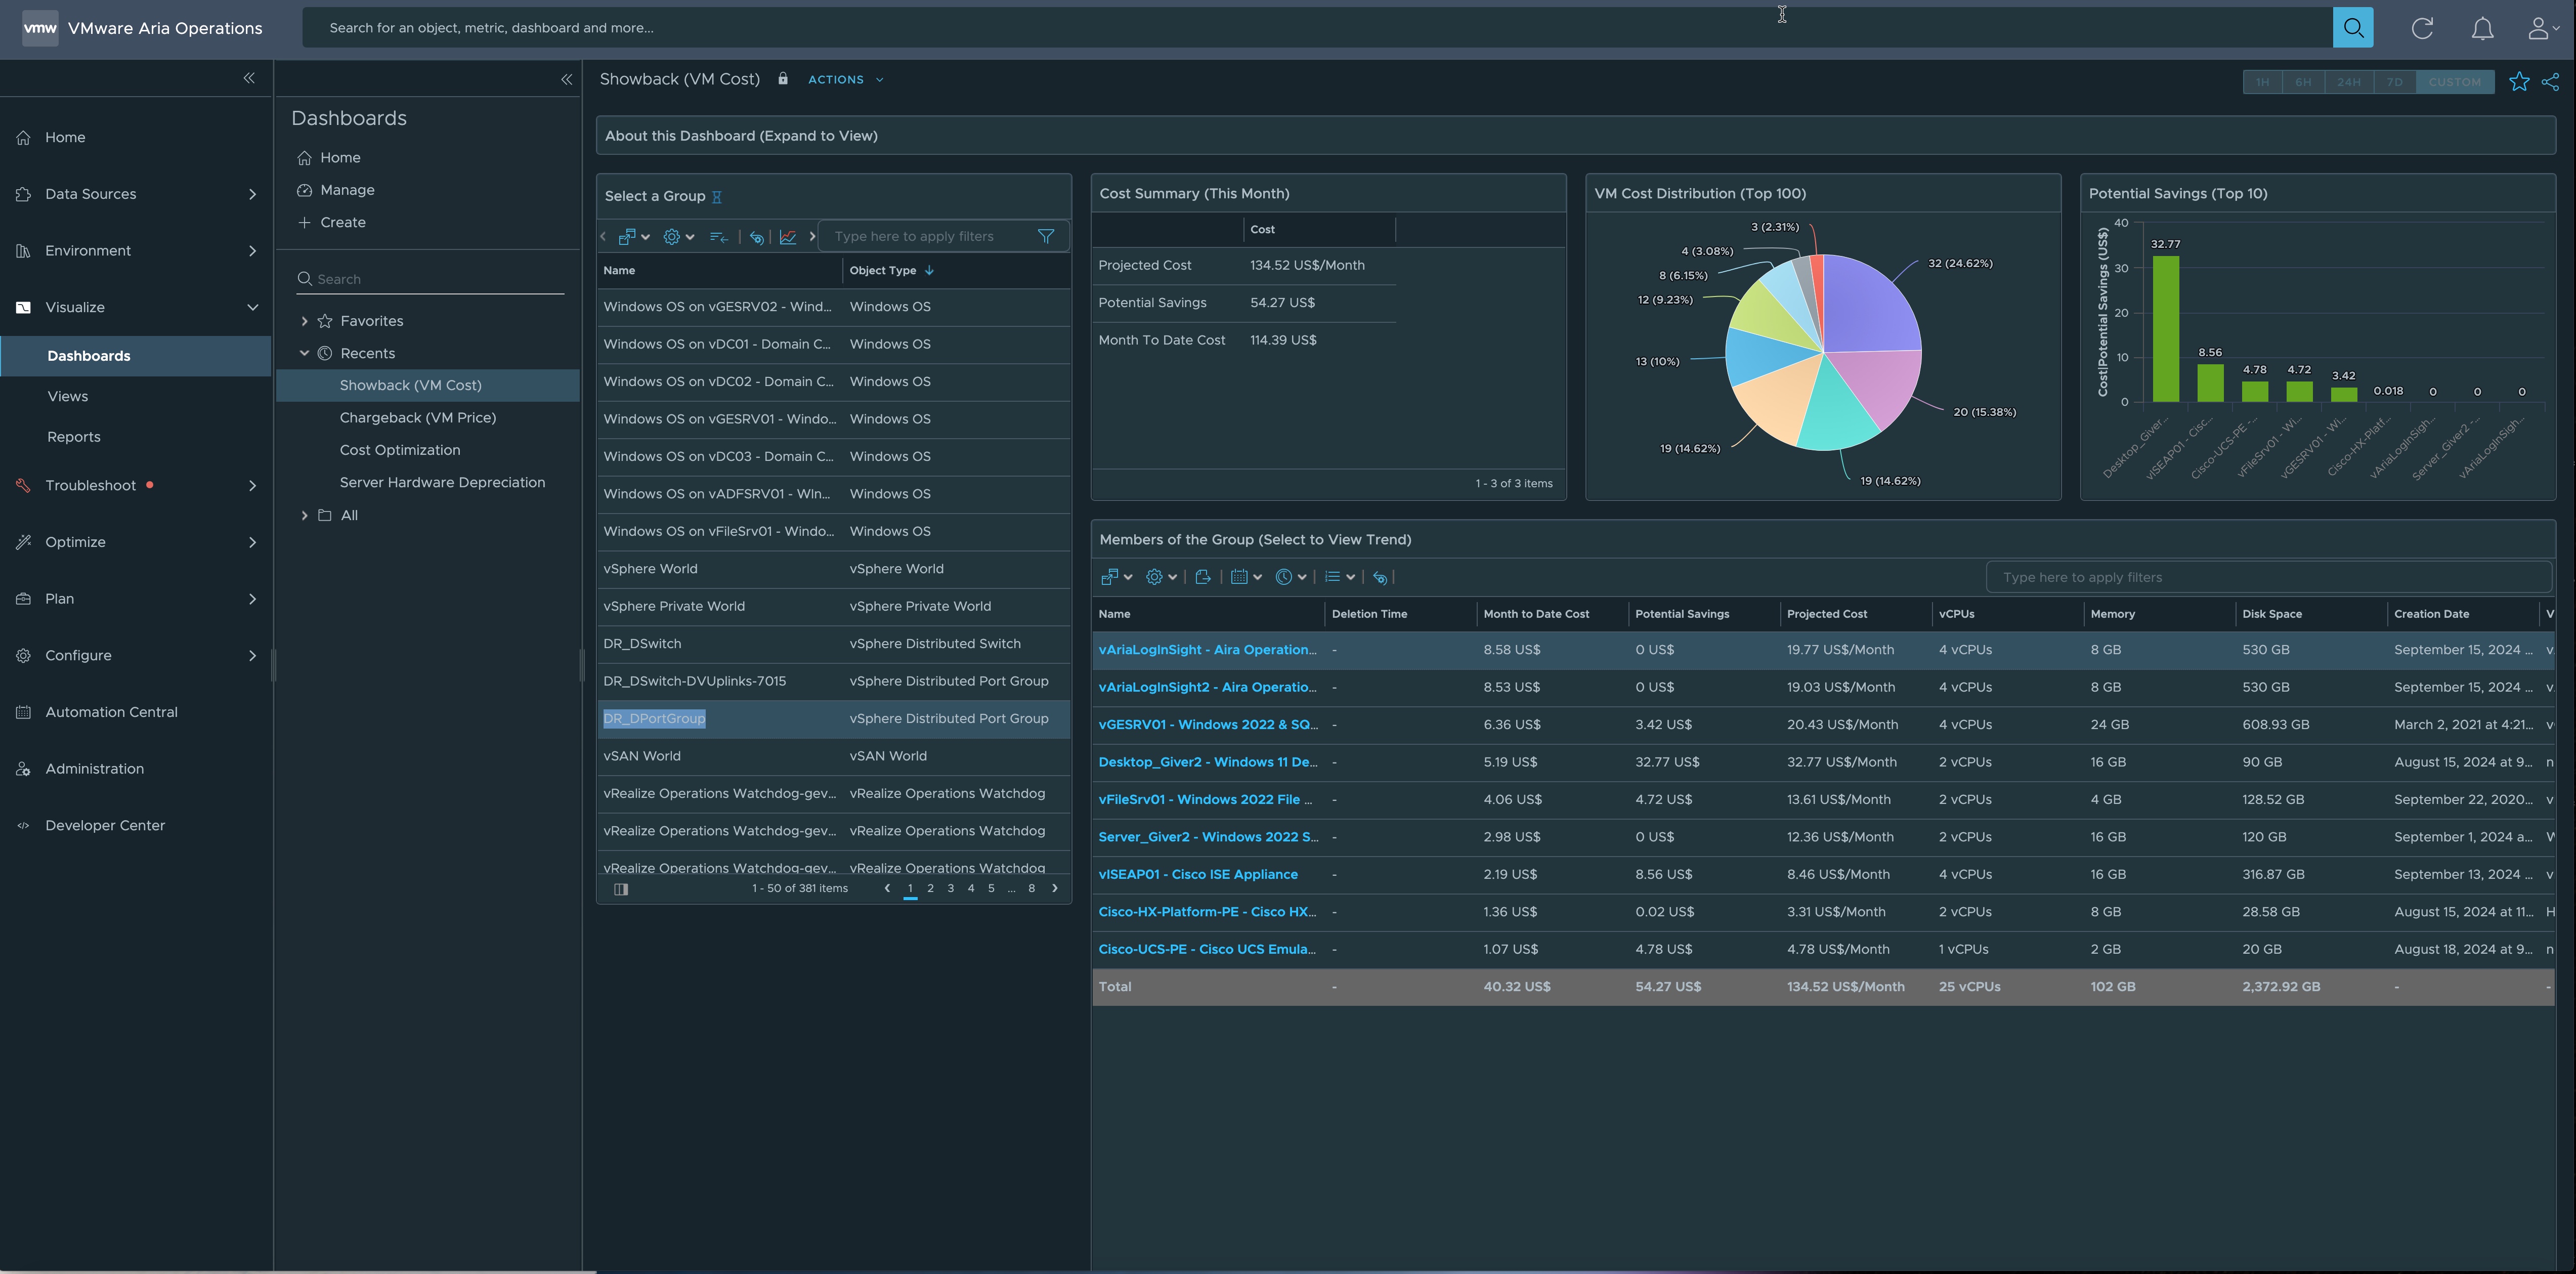Click the export icon in Members toolbar
2576x1274 pixels.
coord(1202,577)
